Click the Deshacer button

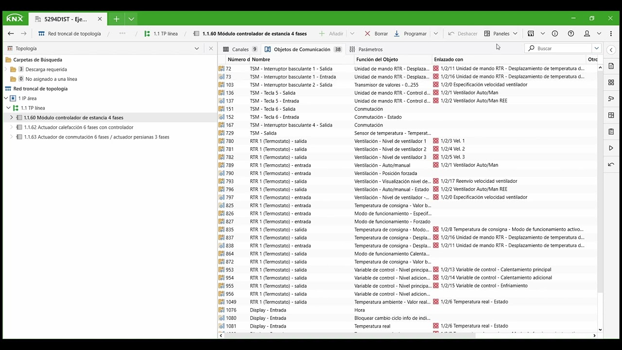pos(463,34)
